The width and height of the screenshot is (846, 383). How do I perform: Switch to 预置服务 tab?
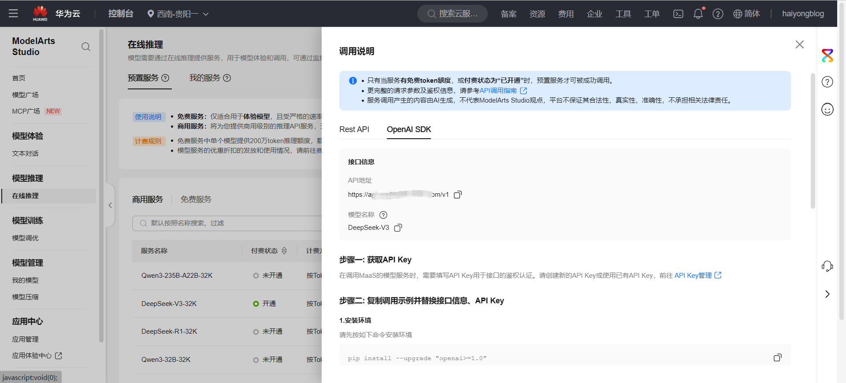coord(143,78)
